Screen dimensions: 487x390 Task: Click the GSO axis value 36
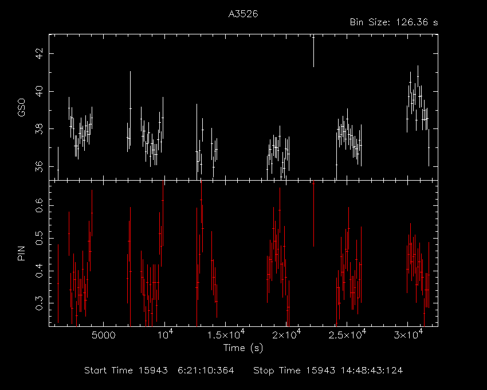tap(40, 166)
